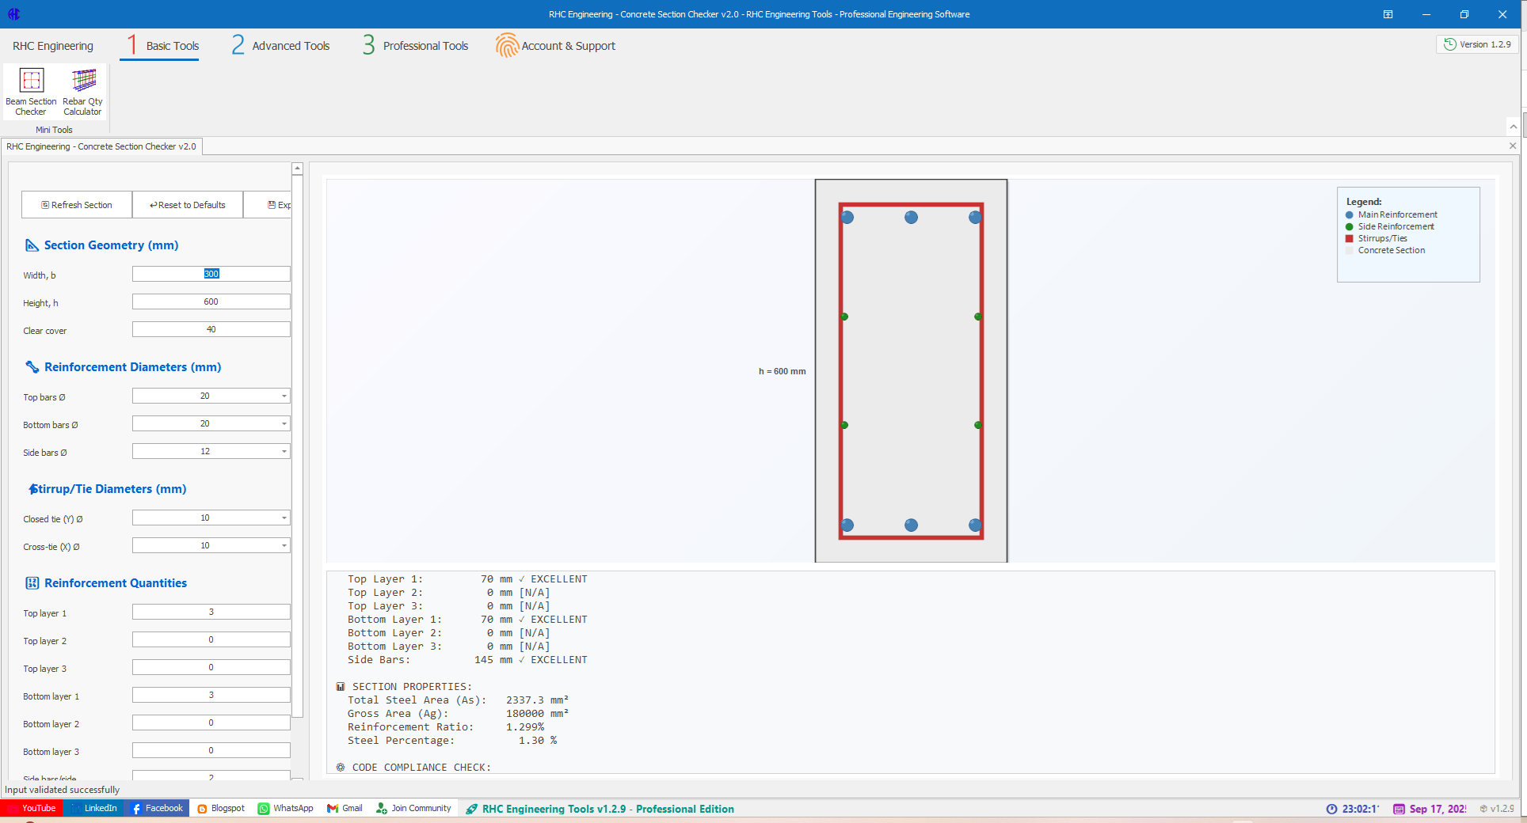Open the Facebook shortcut
The width and height of the screenshot is (1527, 823).
(158, 808)
